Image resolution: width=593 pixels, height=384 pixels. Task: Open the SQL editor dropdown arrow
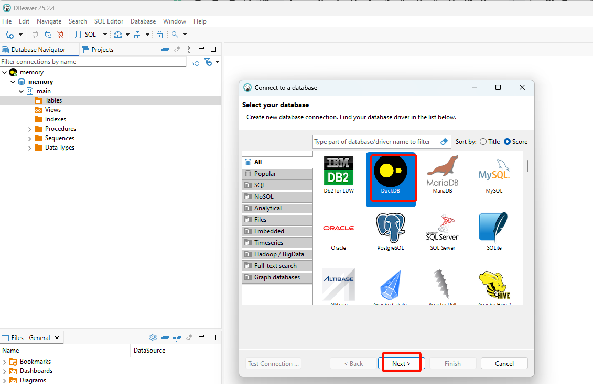click(x=105, y=35)
